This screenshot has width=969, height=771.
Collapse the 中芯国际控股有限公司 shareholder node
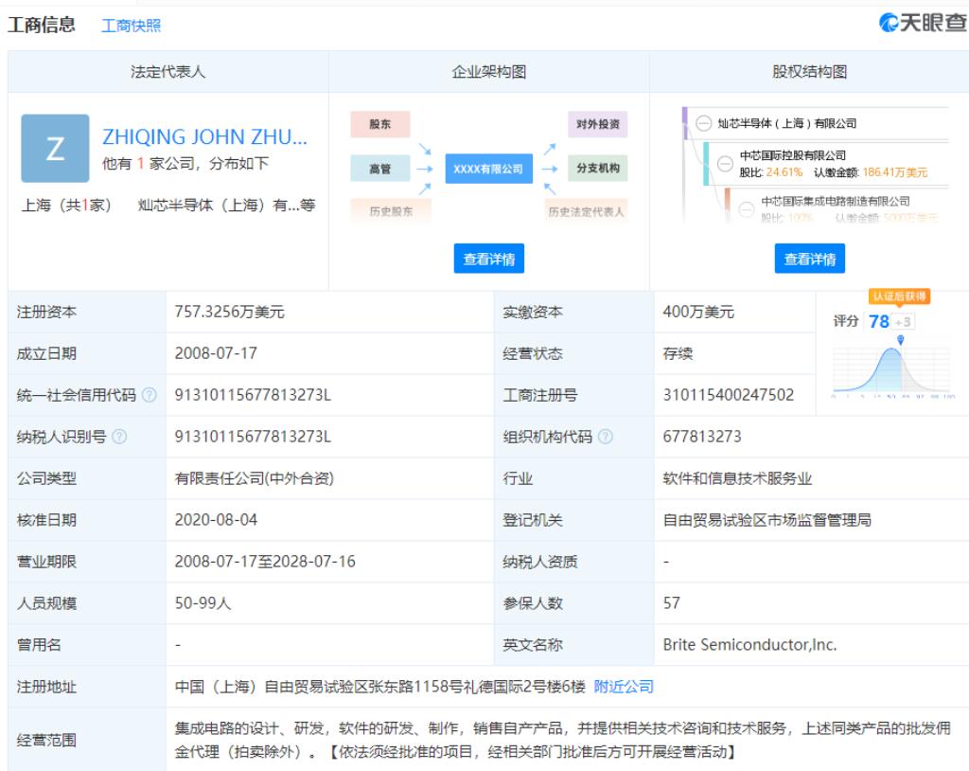tap(725, 163)
